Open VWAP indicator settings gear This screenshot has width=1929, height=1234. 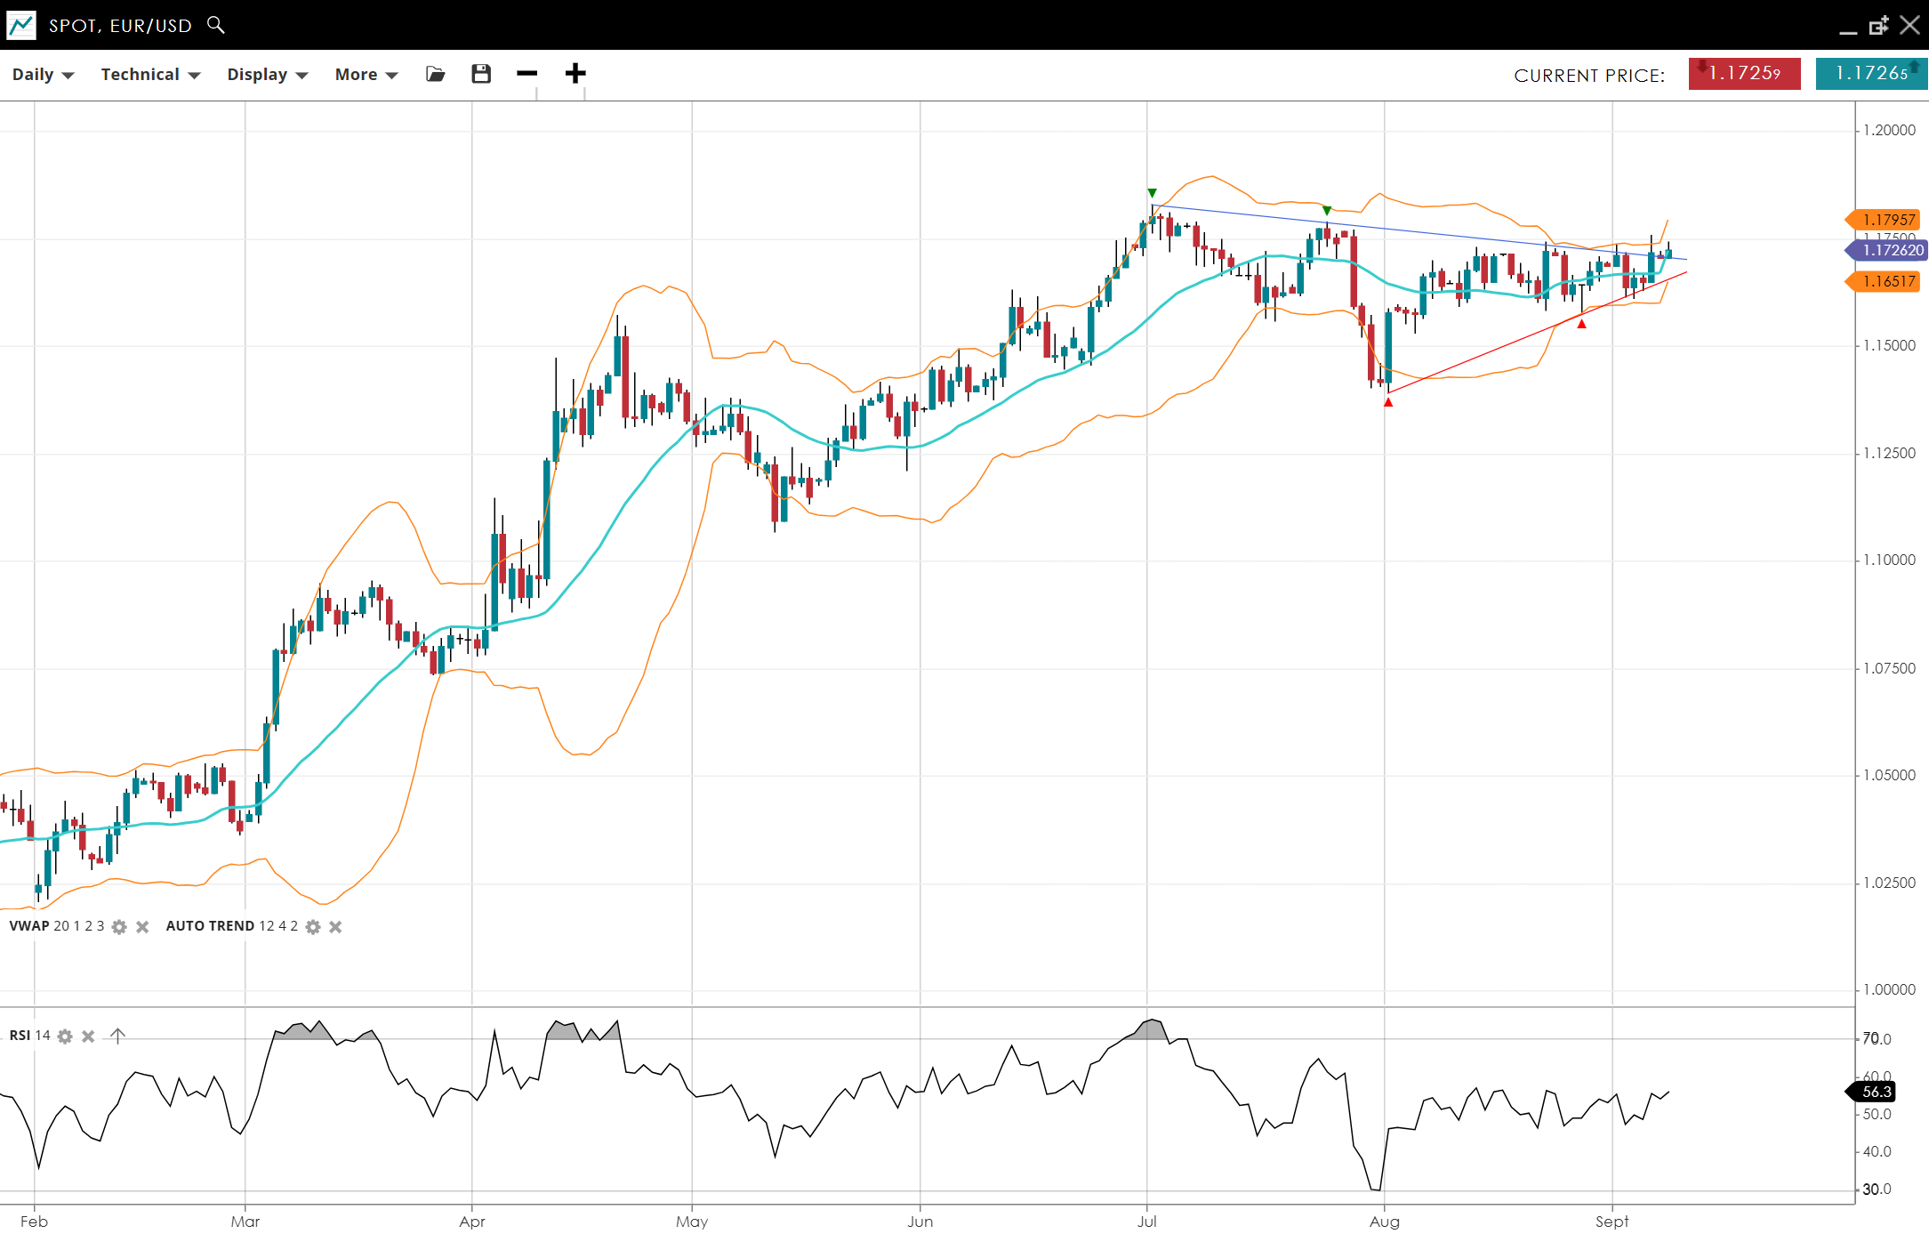pos(119,927)
